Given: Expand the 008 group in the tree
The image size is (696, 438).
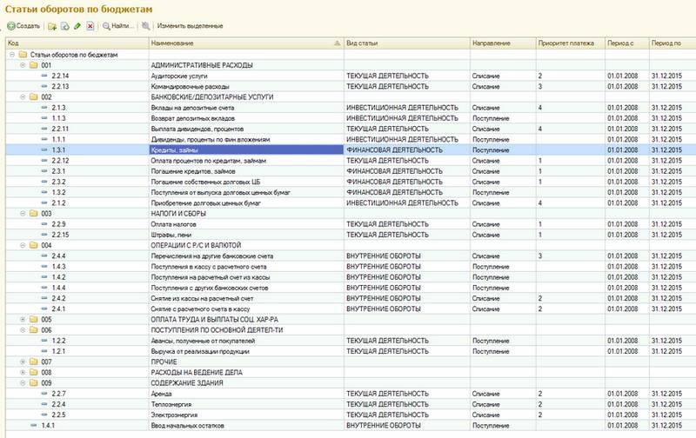Looking at the screenshot, I should pos(22,372).
